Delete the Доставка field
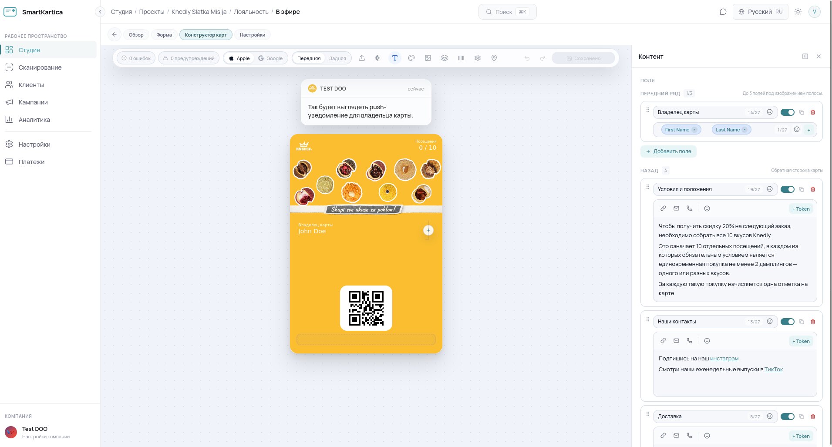This screenshot has width=832, height=447. [813, 417]
